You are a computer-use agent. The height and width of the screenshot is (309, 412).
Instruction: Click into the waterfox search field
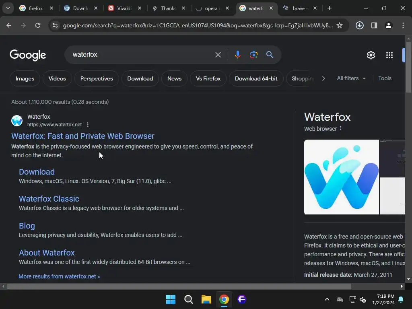(x=142, y=55)
